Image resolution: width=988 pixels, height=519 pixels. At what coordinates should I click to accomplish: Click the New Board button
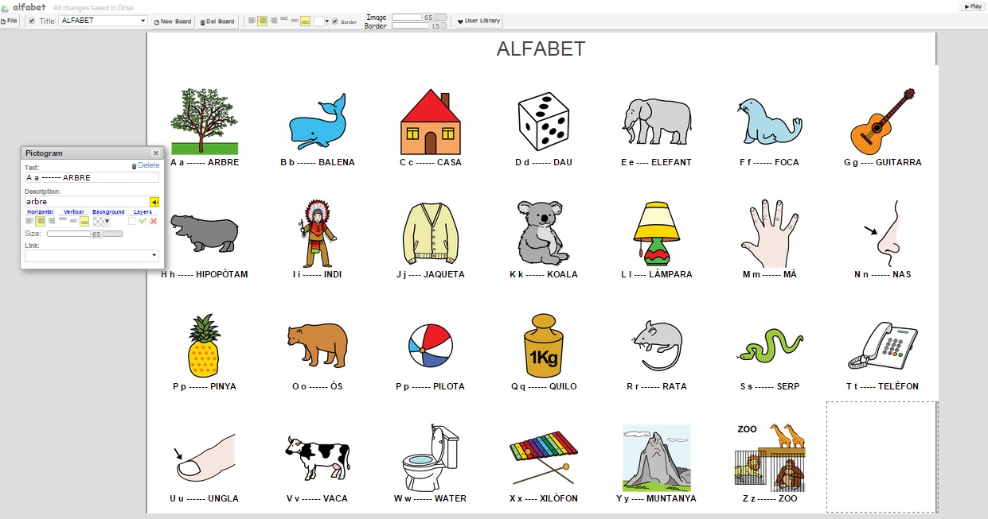(x=173, y=21)
